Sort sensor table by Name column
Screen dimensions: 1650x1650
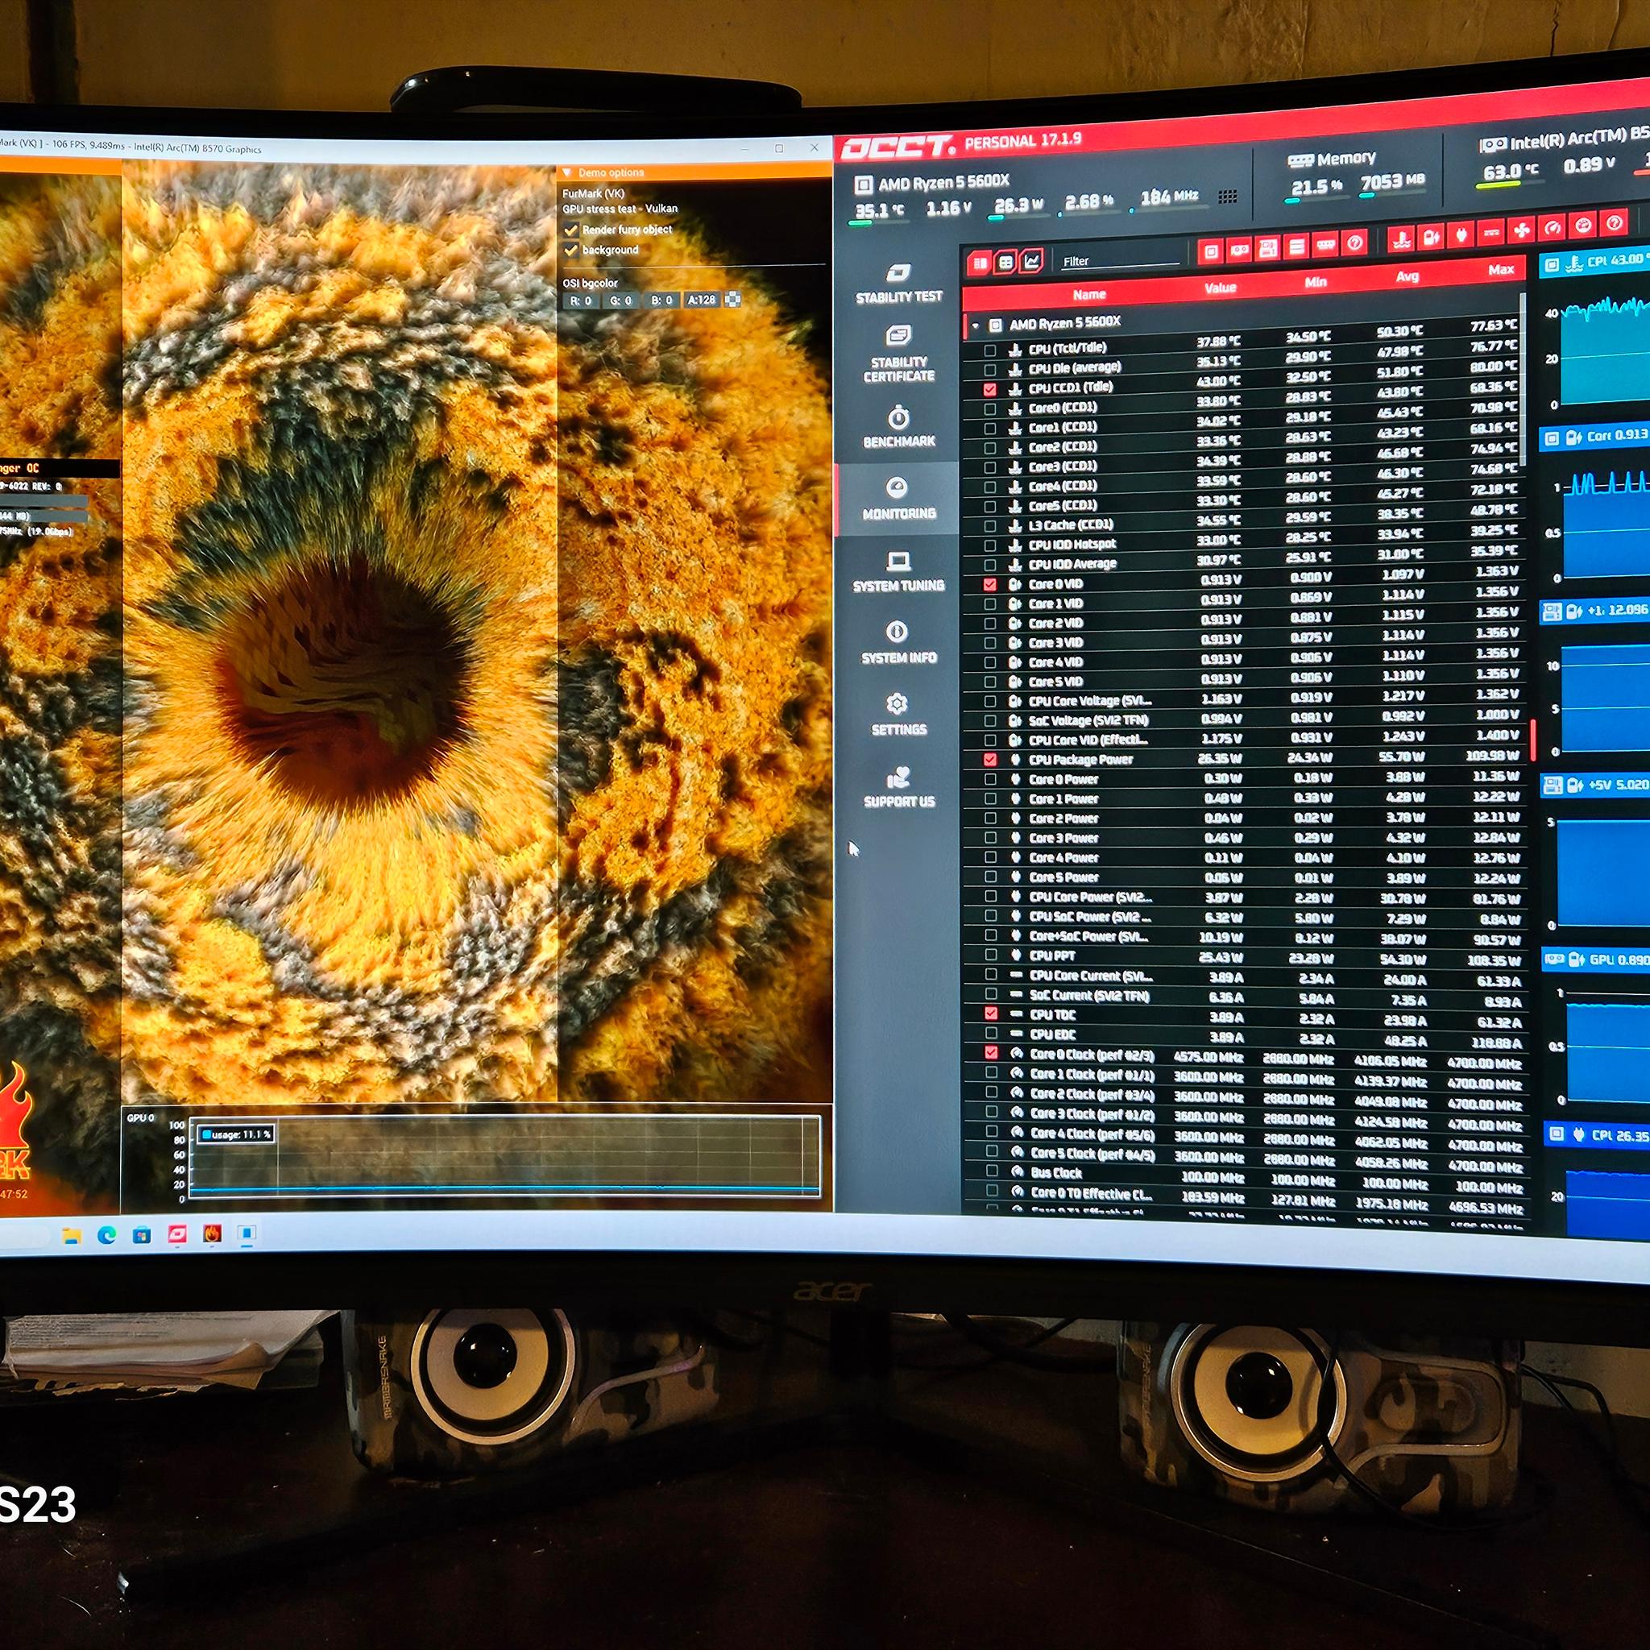tap(1089, 295)
